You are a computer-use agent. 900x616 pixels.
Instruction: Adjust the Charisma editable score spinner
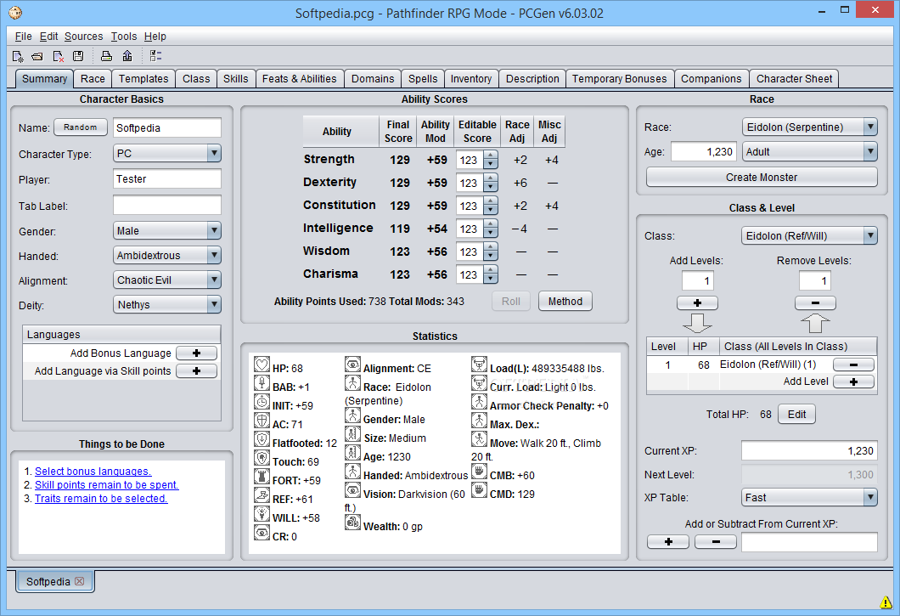(490, 275)
